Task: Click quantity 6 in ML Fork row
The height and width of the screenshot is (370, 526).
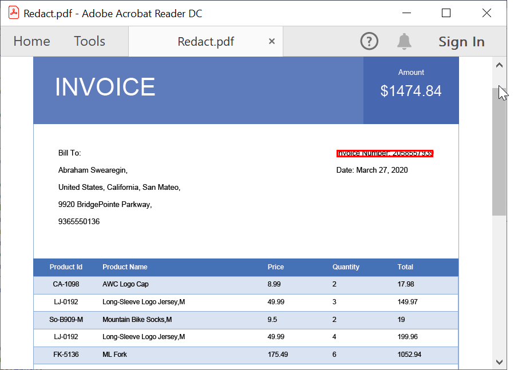Action: [334, 355]
